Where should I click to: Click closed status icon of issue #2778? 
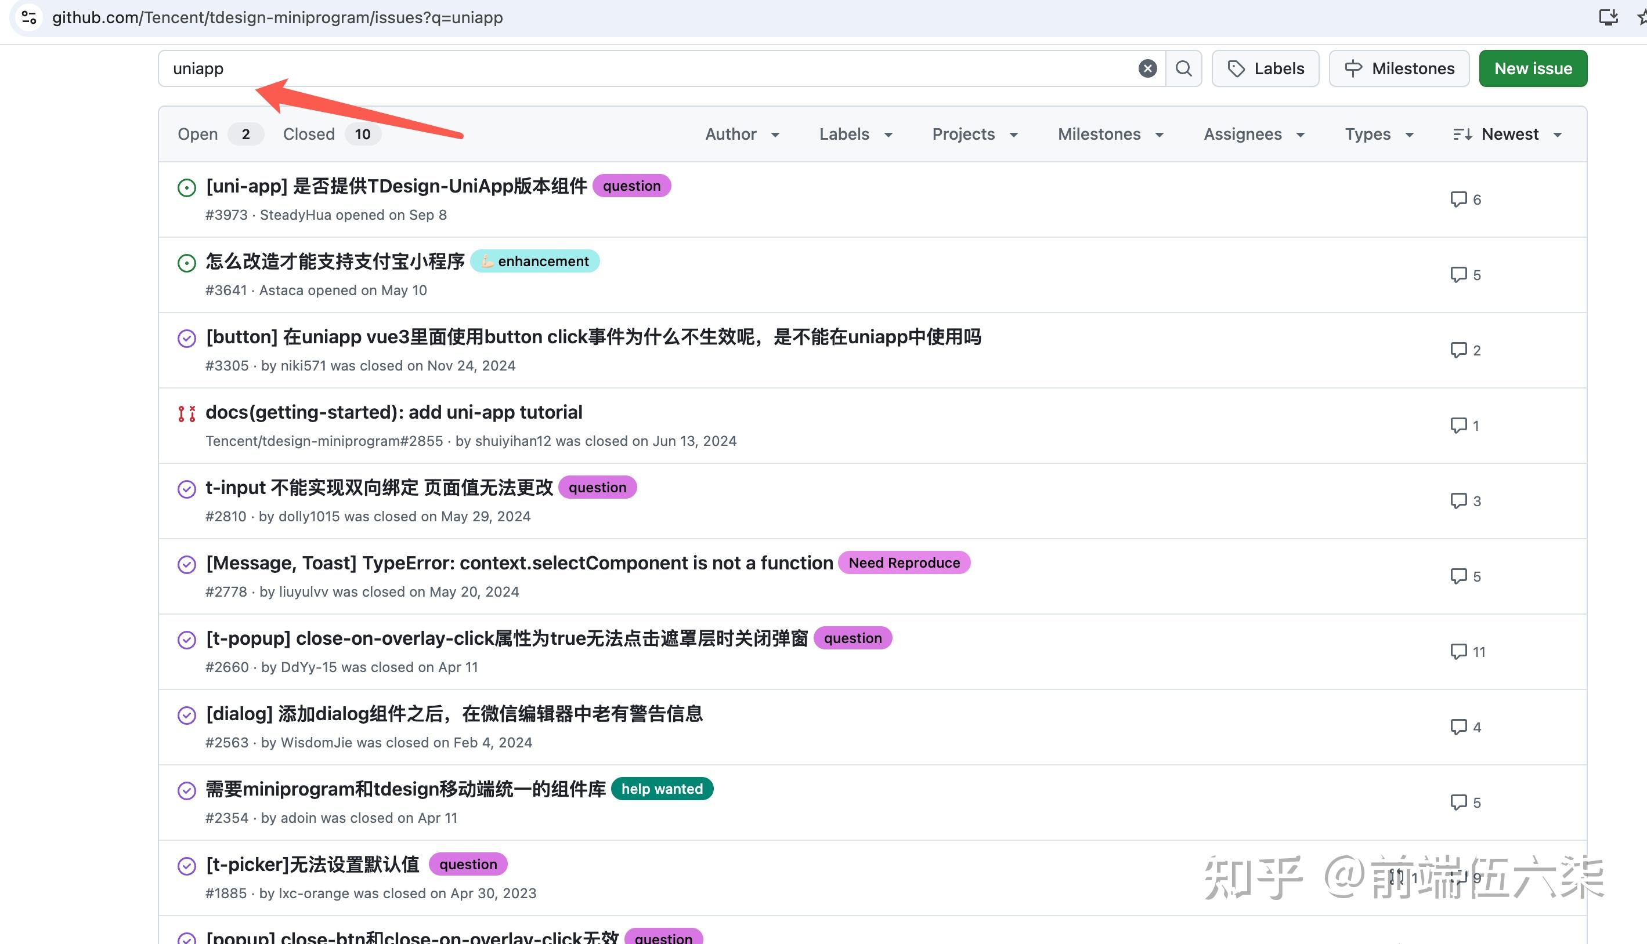coord(187,565)
